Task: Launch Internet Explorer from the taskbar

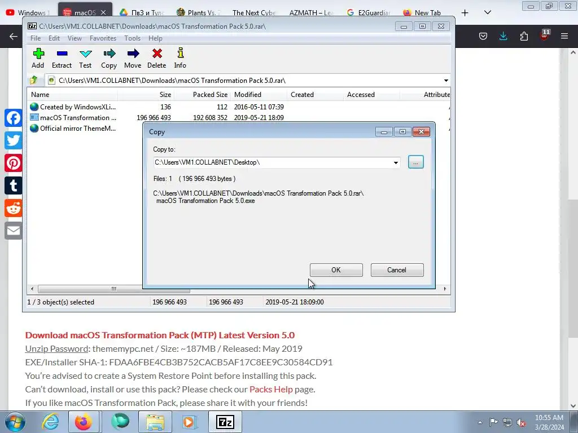Action: pyautogui.click(x=50, y=422)
